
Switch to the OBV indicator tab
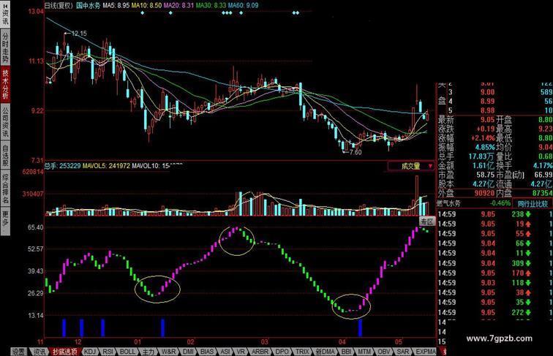tap(384, 352)
